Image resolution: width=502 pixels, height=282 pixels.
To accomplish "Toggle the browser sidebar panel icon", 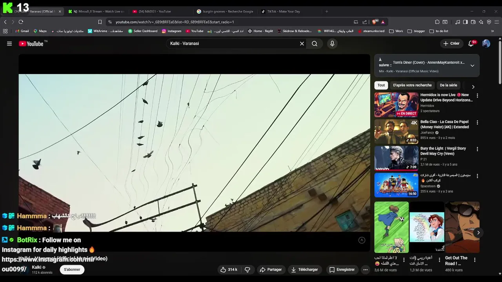I will 465,22.
